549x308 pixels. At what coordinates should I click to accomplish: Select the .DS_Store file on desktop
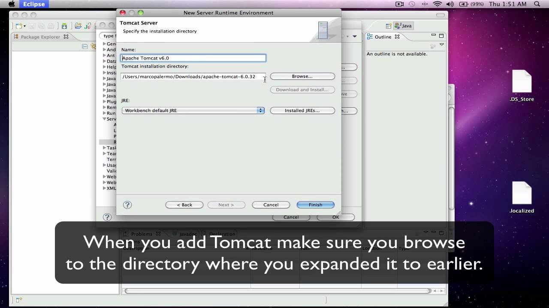[x=522, y=86]
